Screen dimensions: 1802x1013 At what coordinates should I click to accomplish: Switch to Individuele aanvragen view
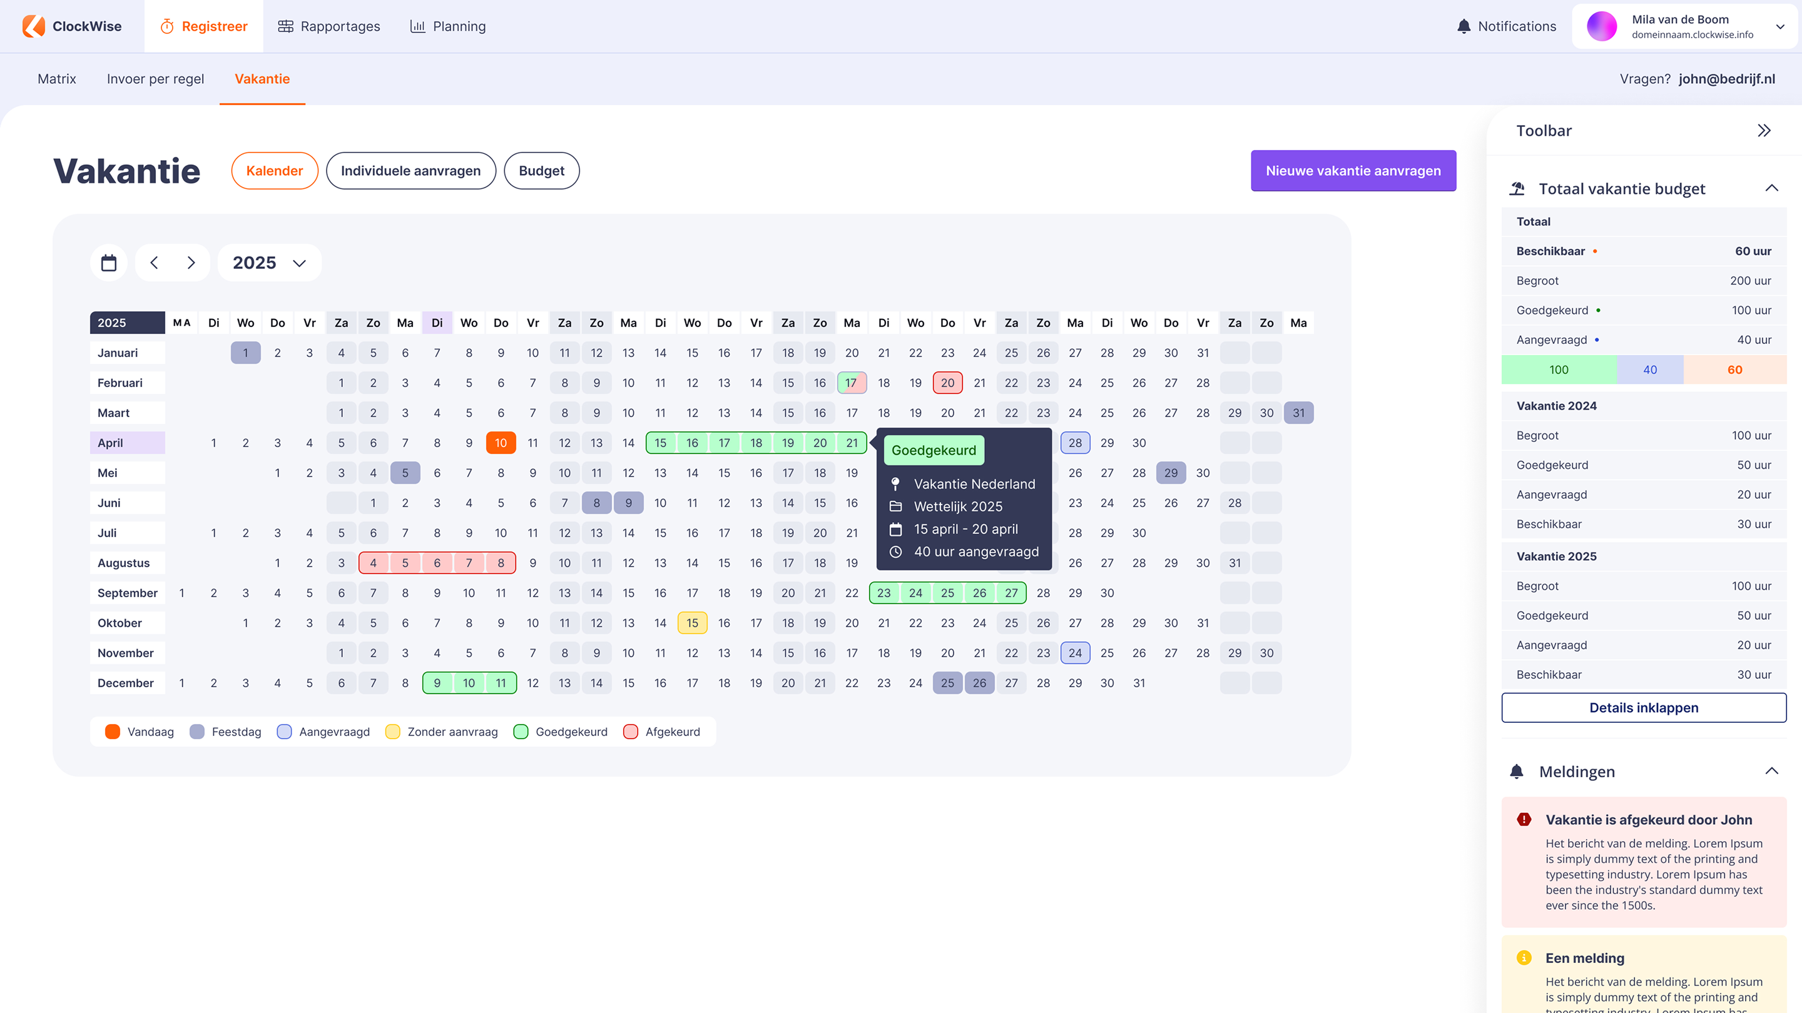pyautogui.click(x=410, y=171)
